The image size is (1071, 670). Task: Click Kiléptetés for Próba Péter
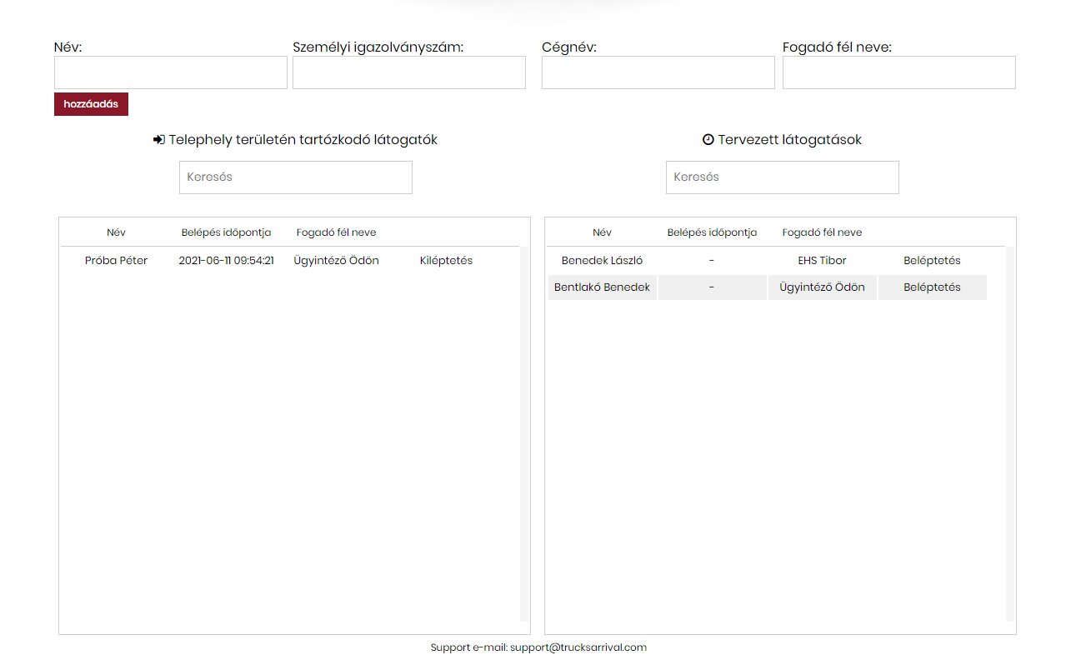point(446,261)
